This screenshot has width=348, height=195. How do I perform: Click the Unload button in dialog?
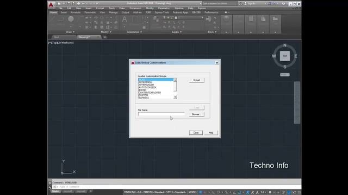coord(197,80)
